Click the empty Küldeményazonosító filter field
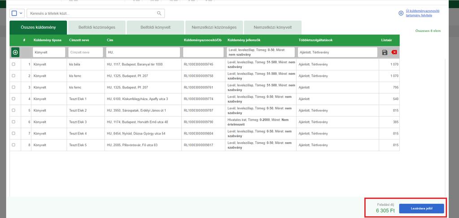 (203, 52)
